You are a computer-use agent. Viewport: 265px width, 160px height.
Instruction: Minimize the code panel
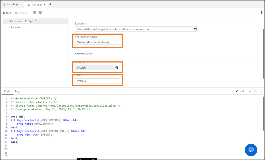tap(250, 91)
